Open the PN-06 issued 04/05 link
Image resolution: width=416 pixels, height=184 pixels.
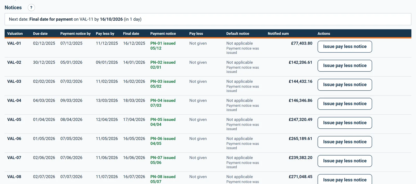(163, 141)
